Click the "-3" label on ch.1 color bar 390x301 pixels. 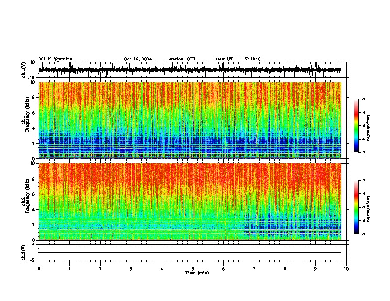tap(363, 99)
